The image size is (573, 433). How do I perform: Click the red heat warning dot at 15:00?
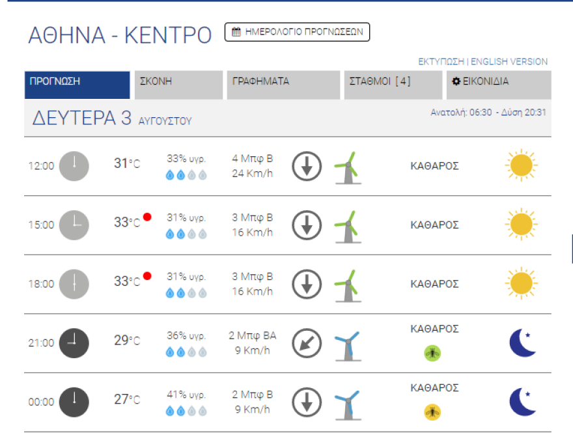pyautogui.click(x=147, y=217)
